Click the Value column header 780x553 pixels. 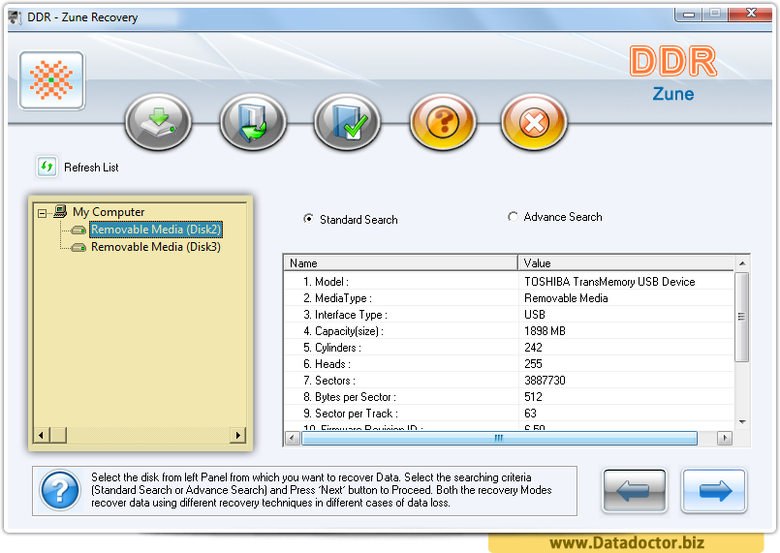pos(626,263)
